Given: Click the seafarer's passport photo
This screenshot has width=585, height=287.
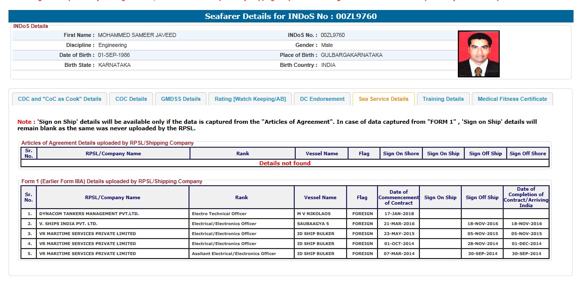Looking at the screenshot, I should (x=478, y=54).
